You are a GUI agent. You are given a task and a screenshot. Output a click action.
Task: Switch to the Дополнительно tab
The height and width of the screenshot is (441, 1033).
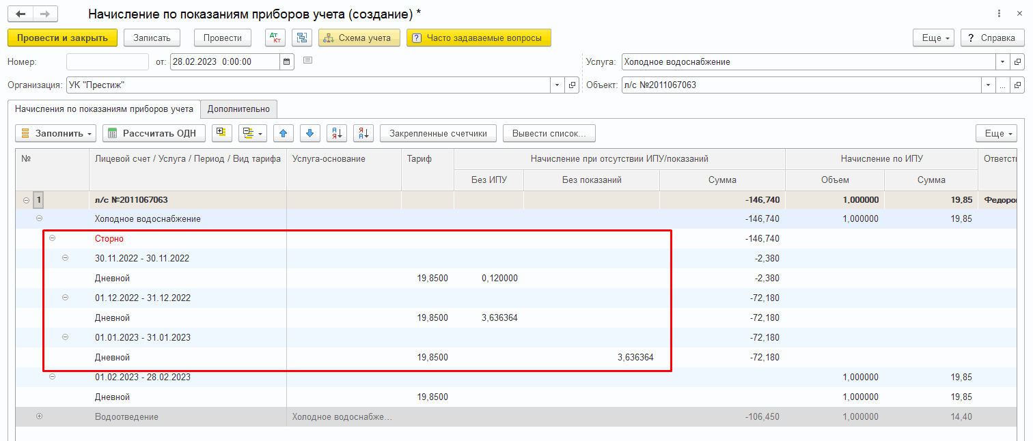[x=238, y=109]
